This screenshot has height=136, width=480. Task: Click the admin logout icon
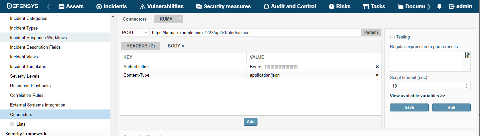tap(452, 6)
